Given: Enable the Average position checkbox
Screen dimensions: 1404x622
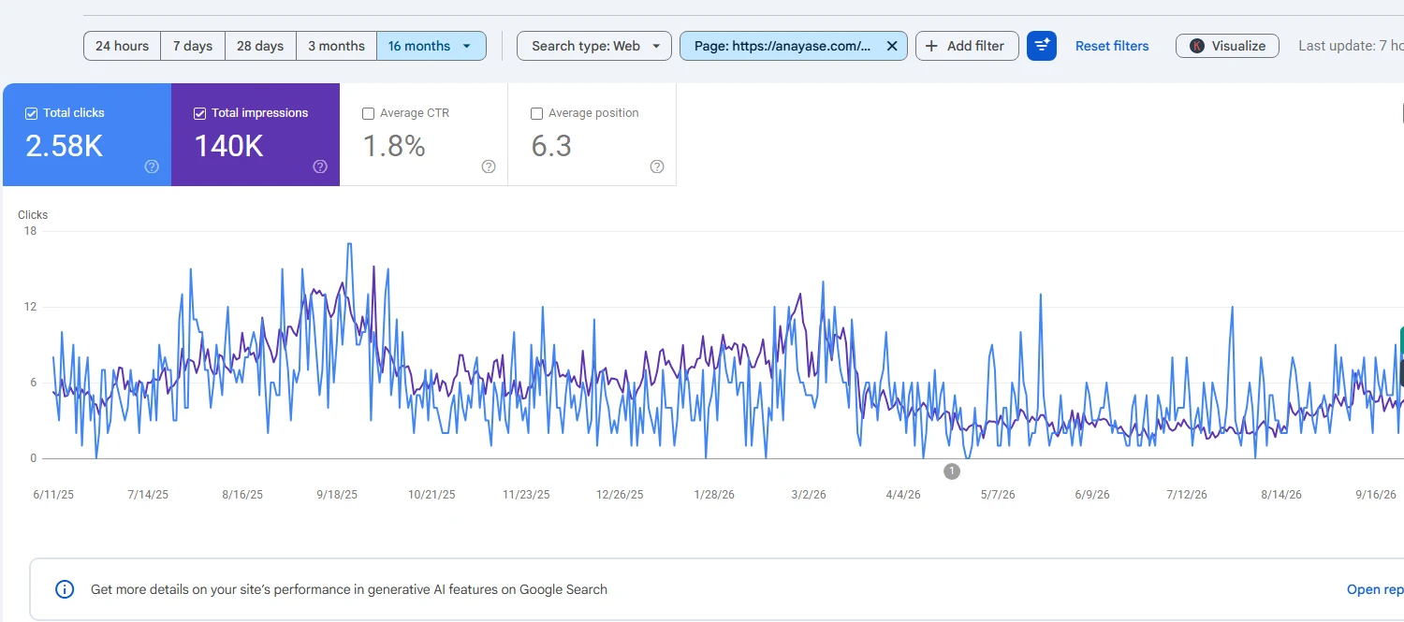Looking at the screenshot, I should [536, 113].
